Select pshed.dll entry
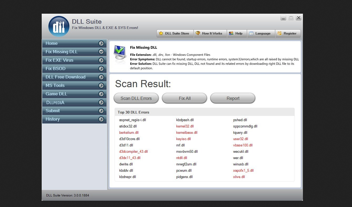 point(240,120)
